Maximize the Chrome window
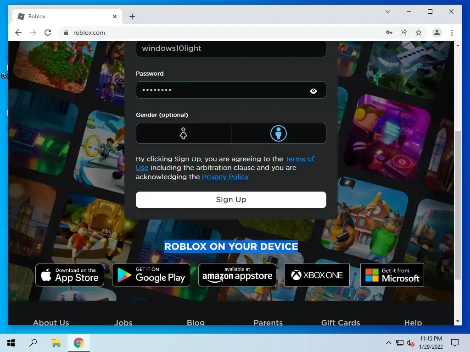 point(430,11)
